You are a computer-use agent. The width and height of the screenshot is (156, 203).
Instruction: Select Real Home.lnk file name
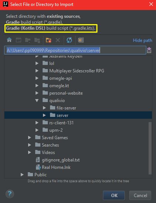[56, 167]
